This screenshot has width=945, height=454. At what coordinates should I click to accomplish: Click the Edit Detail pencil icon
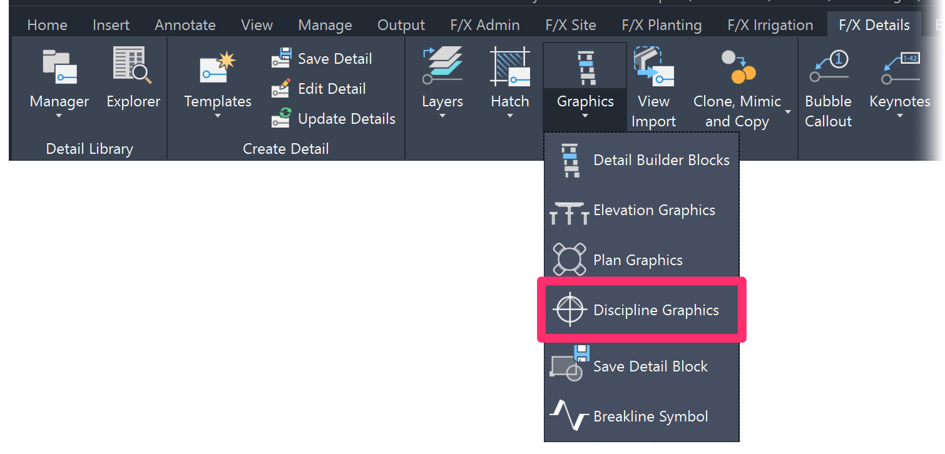(x=282, y=88)
